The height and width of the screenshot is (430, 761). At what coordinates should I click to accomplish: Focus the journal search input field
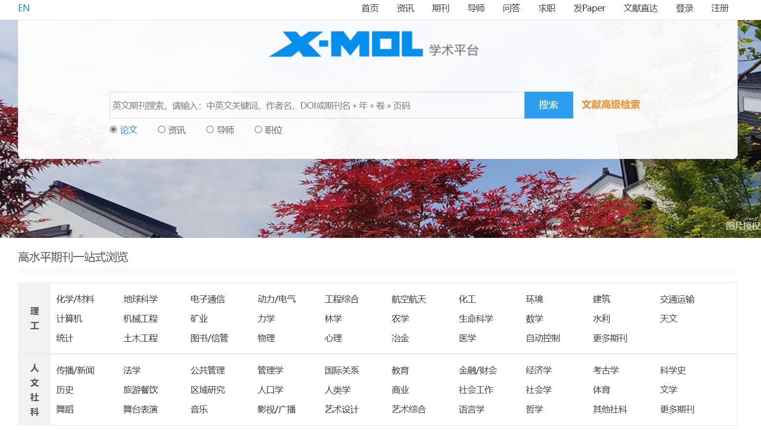pos(317,105)
